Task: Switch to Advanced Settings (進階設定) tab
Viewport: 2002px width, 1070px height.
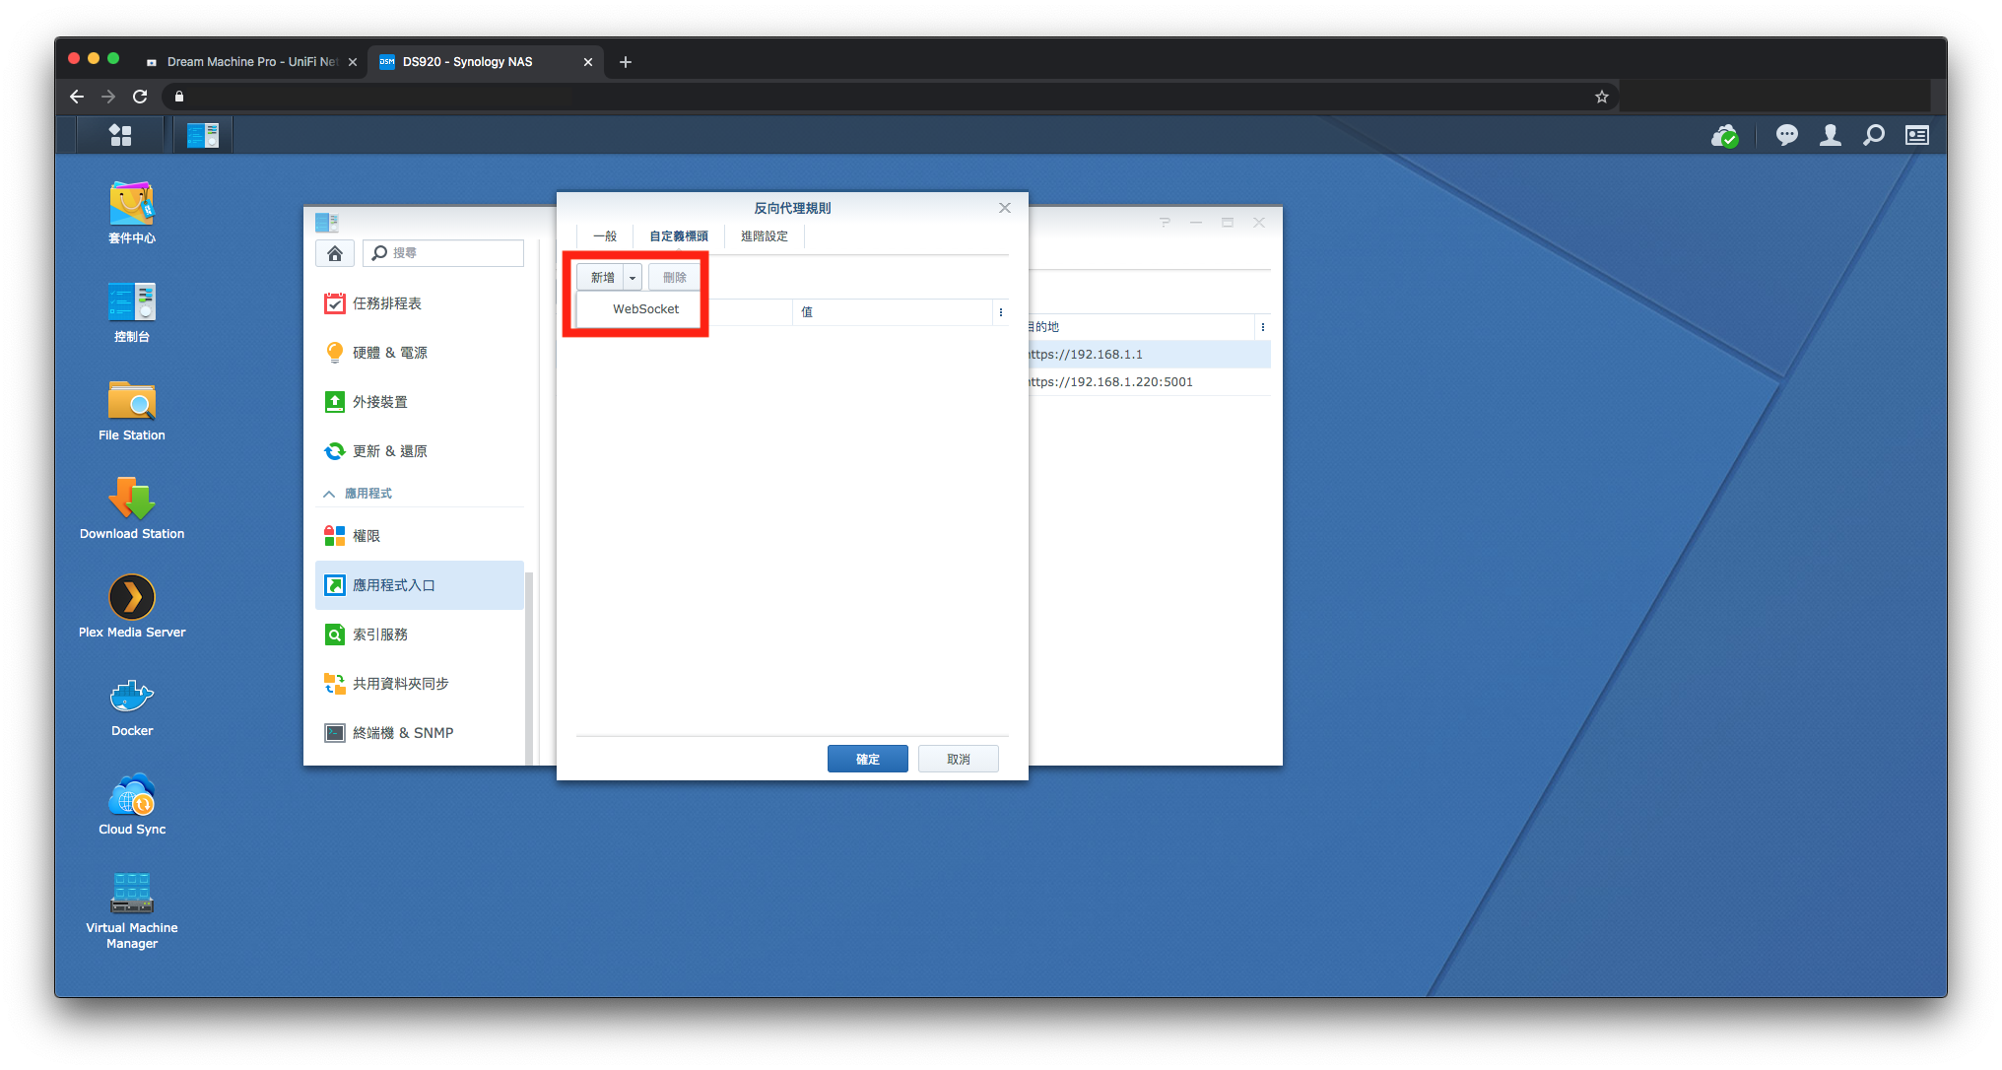Action: (765, 236)
